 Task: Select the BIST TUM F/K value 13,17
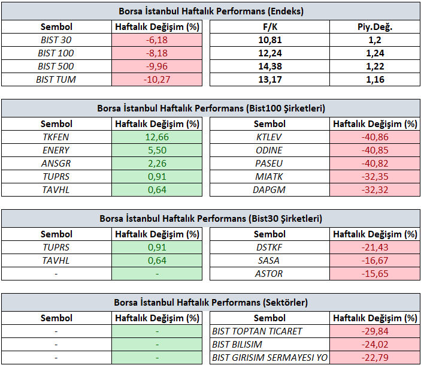[270, 80]
